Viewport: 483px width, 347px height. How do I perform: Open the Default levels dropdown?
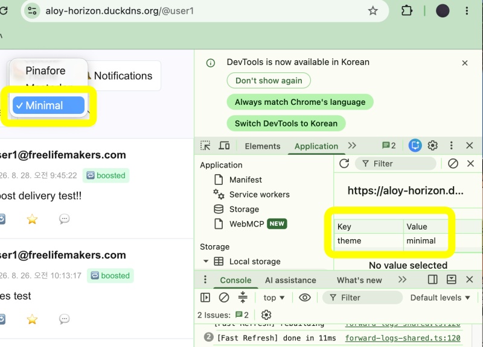440,298
